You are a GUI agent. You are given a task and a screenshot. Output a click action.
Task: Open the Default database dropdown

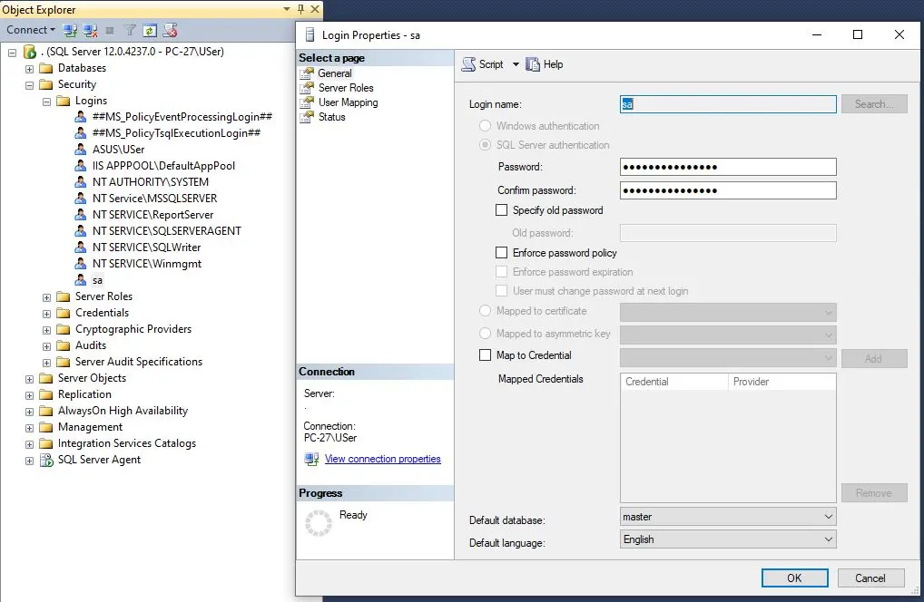pos(828,516)
